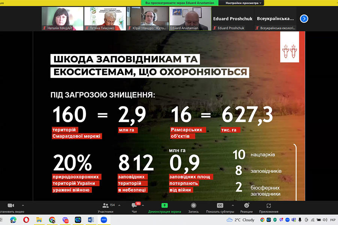Image resolution: width=338 pixels, height=225 pixels.
Task: Start recording with the Запись button
Action: pos(193,208)
